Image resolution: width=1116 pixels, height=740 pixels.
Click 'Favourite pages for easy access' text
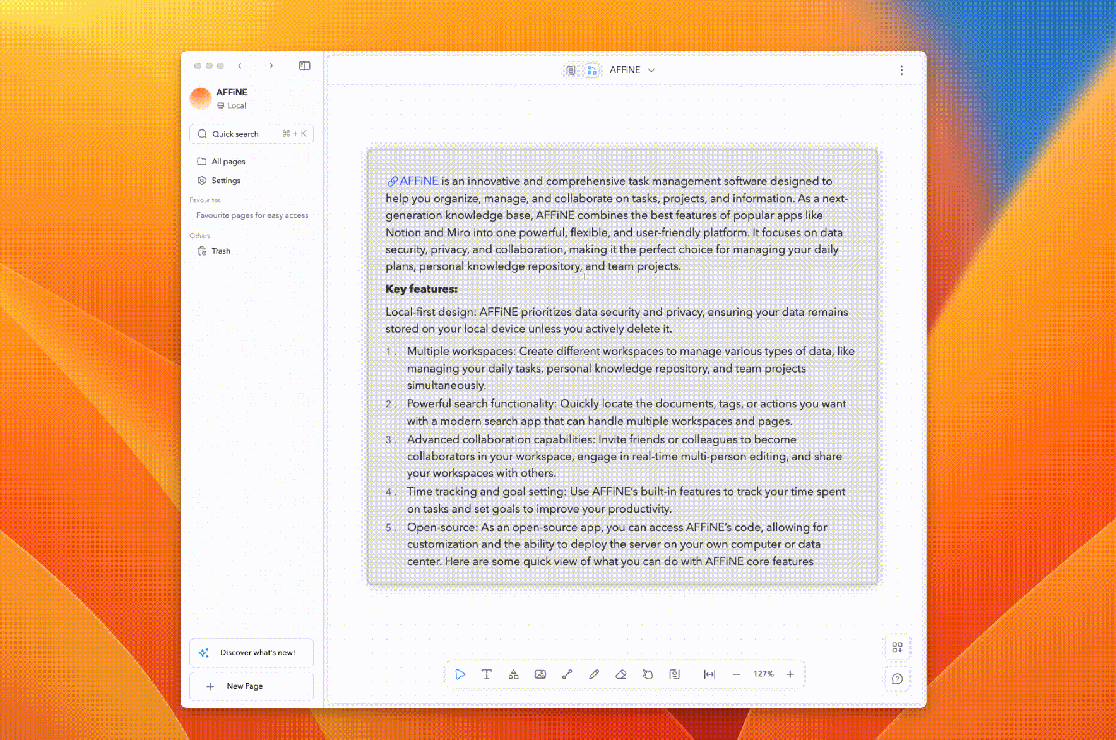[252, 215]
